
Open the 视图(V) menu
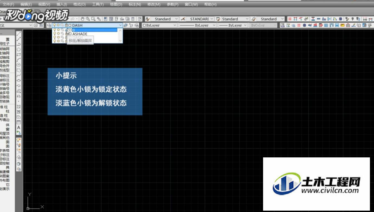[x=44, y=4]
